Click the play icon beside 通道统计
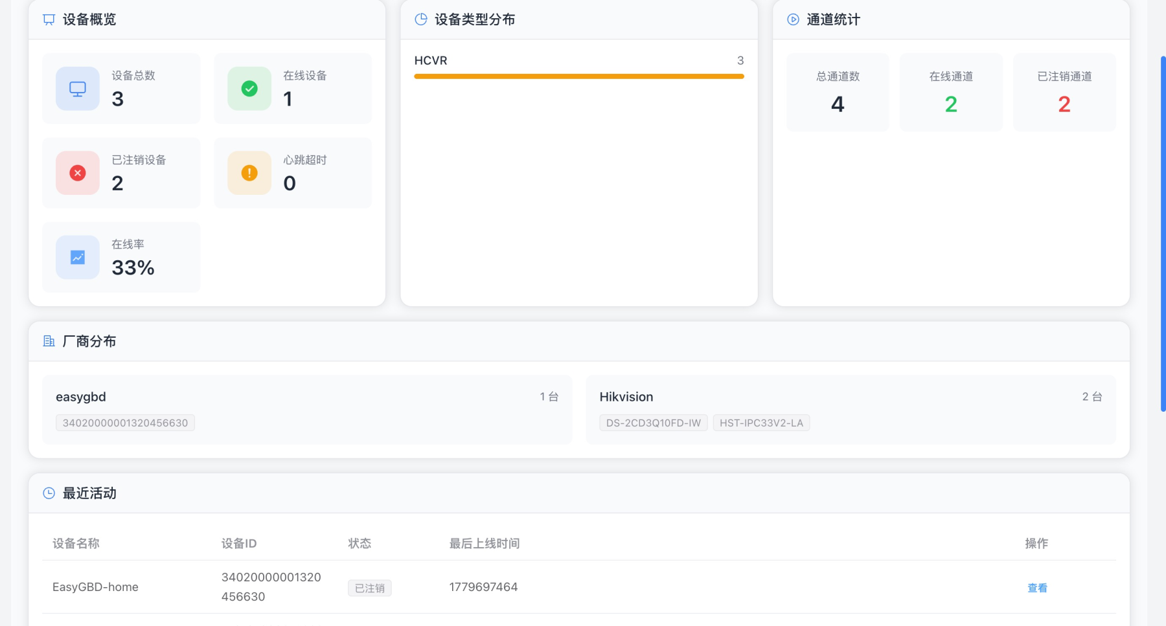 click(793, 19)
